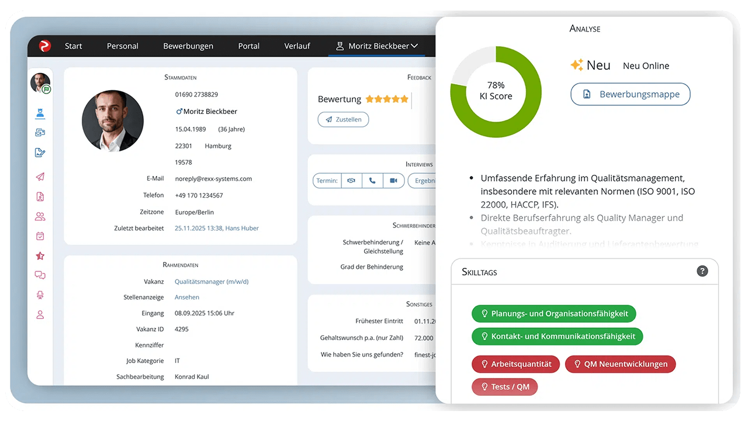The image size is (748, 421).
Task: Click the last-edited link by Hans Huber
Action: point(217,228)
